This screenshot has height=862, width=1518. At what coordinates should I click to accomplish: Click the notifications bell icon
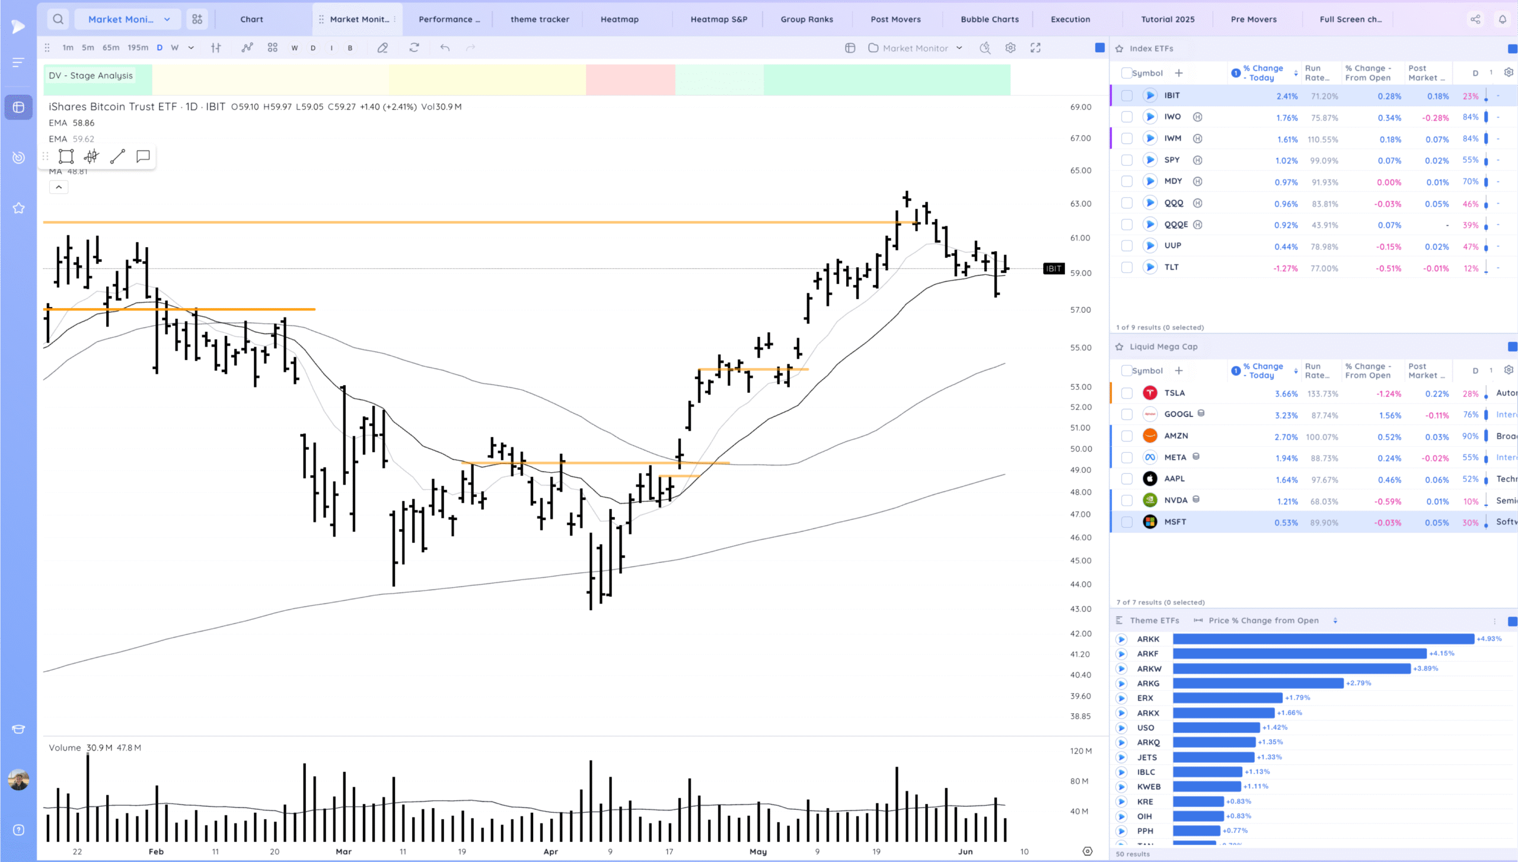click(1502, 19)
